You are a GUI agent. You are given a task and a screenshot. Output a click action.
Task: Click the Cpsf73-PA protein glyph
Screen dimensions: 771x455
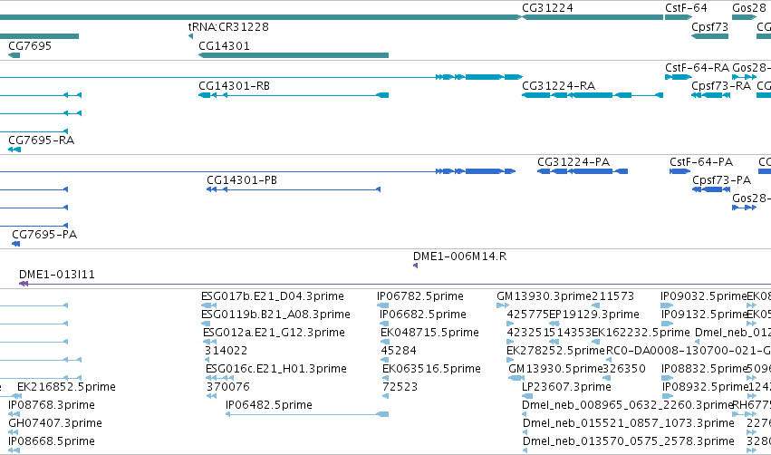point(710,189)
